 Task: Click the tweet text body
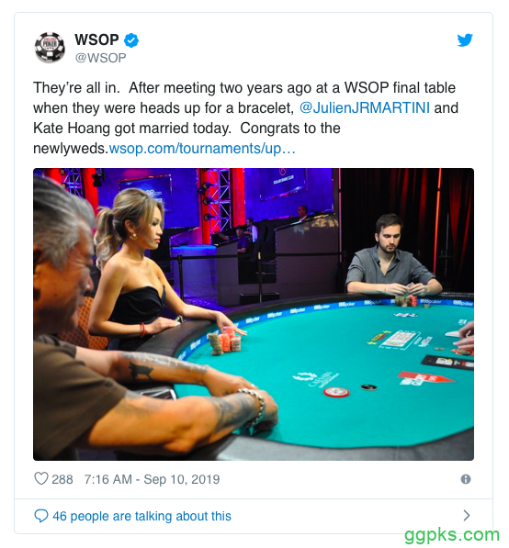245,117
